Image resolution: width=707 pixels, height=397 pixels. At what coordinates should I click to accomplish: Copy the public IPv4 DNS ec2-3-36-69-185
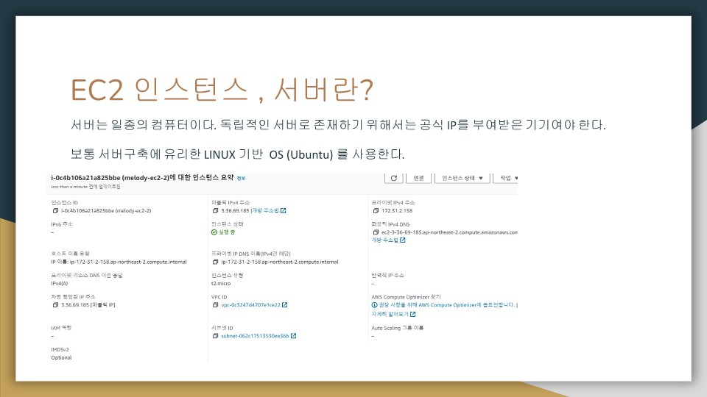point(376,232)
